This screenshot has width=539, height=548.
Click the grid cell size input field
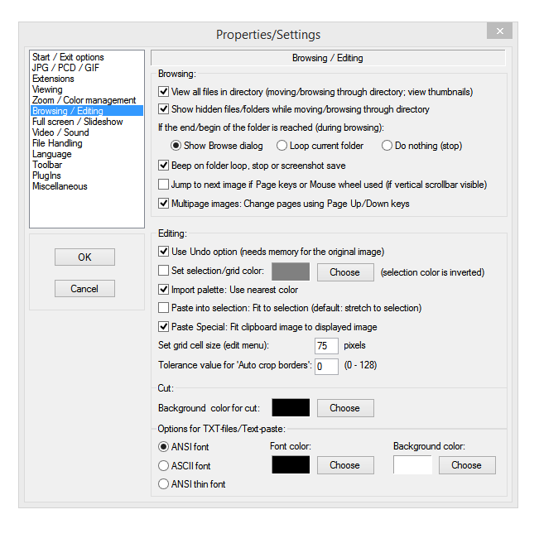(x=326, y=346)
